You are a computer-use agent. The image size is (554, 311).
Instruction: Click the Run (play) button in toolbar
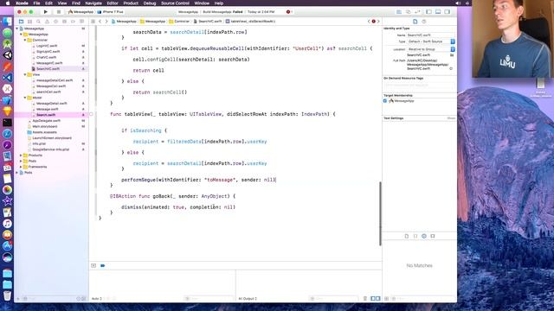(45, 12)
